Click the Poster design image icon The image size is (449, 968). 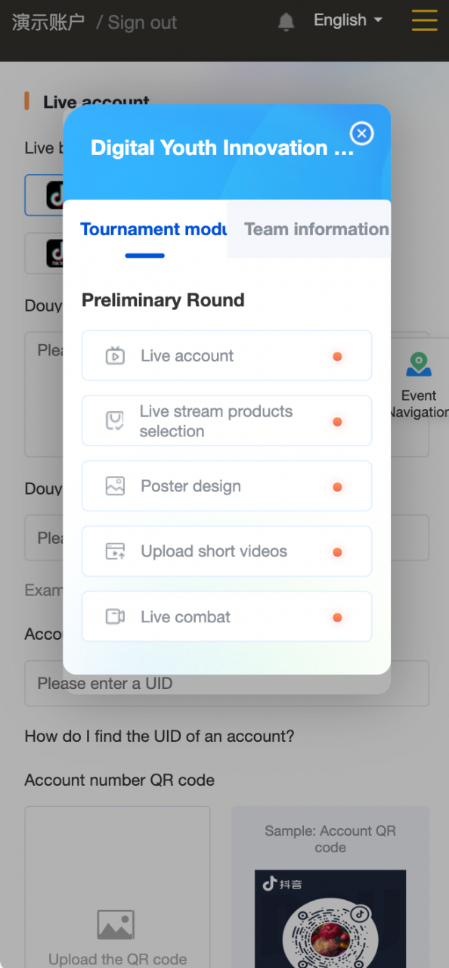click(115, 486)
